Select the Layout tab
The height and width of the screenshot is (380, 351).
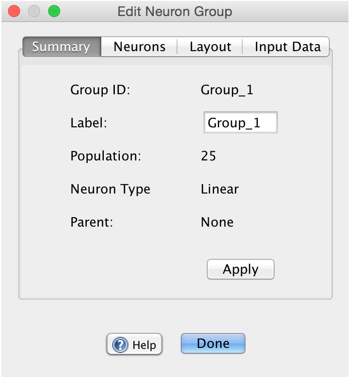(210, 47)
